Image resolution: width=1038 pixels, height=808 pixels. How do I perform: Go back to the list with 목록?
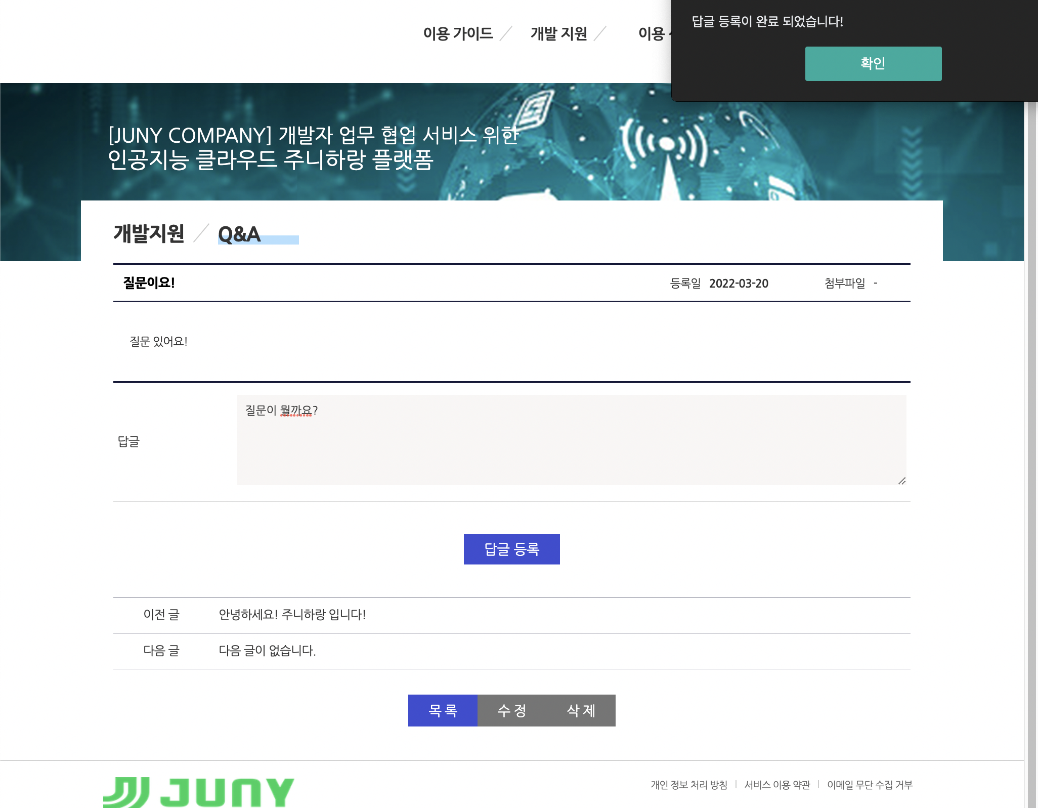click(443, 710)
